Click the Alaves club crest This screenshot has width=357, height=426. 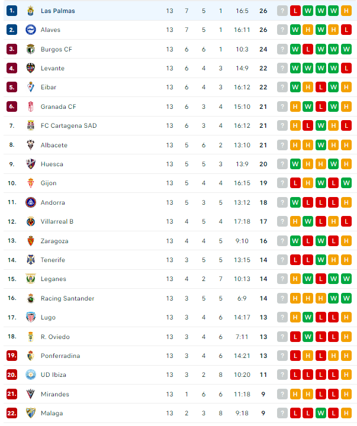[31, 30]
